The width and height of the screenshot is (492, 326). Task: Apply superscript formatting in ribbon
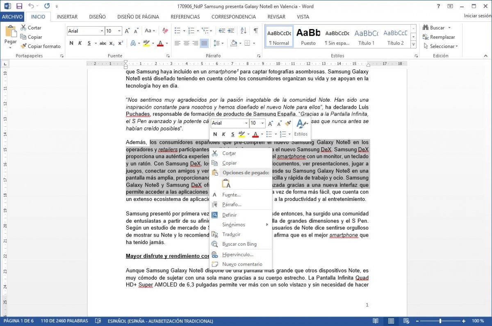coord(121,43)
